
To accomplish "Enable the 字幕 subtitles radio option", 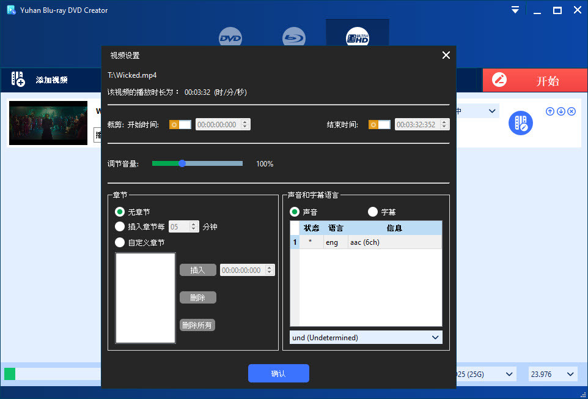I will click(x=373, y=212).
